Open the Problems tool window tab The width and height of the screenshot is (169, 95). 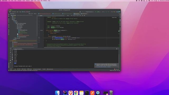pos(24,69)
